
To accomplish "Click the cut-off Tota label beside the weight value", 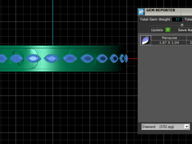I will coord(188,20).
